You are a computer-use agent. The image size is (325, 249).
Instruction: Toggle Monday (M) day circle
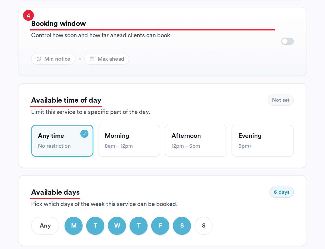[74, 226]
